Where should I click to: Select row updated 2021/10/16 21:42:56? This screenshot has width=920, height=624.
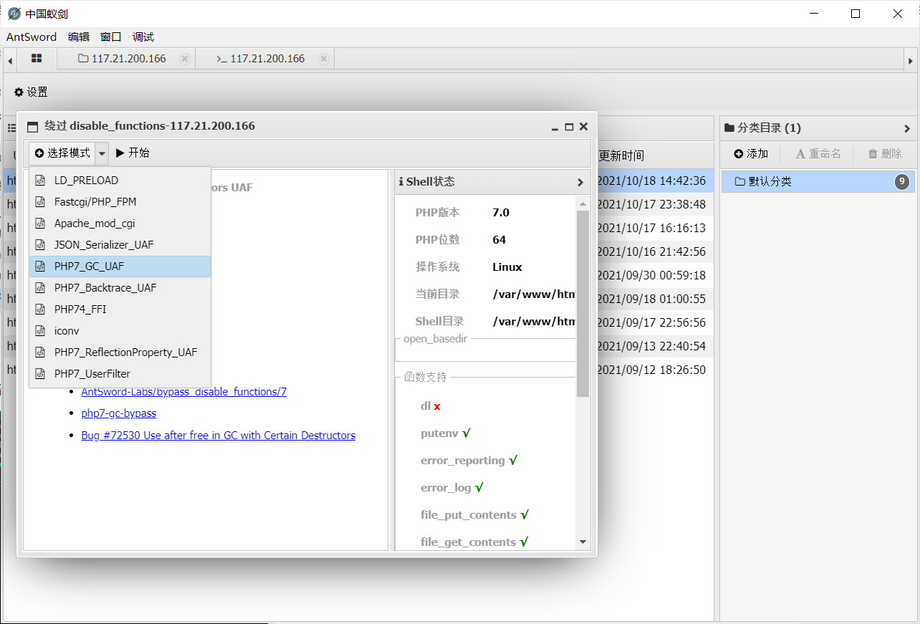click(x=652, y=252)
